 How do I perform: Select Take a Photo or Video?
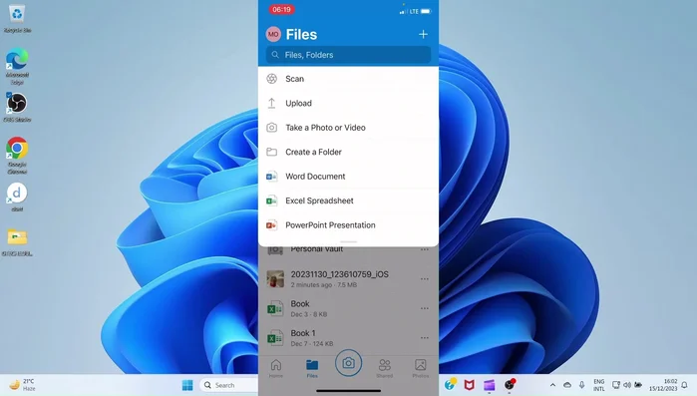pyautogui.click(x=349, y=128)
